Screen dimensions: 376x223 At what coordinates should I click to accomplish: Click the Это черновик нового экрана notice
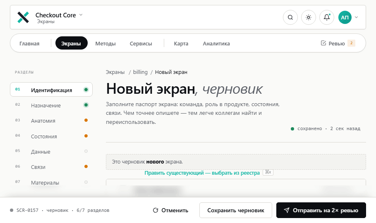[236, 162]
